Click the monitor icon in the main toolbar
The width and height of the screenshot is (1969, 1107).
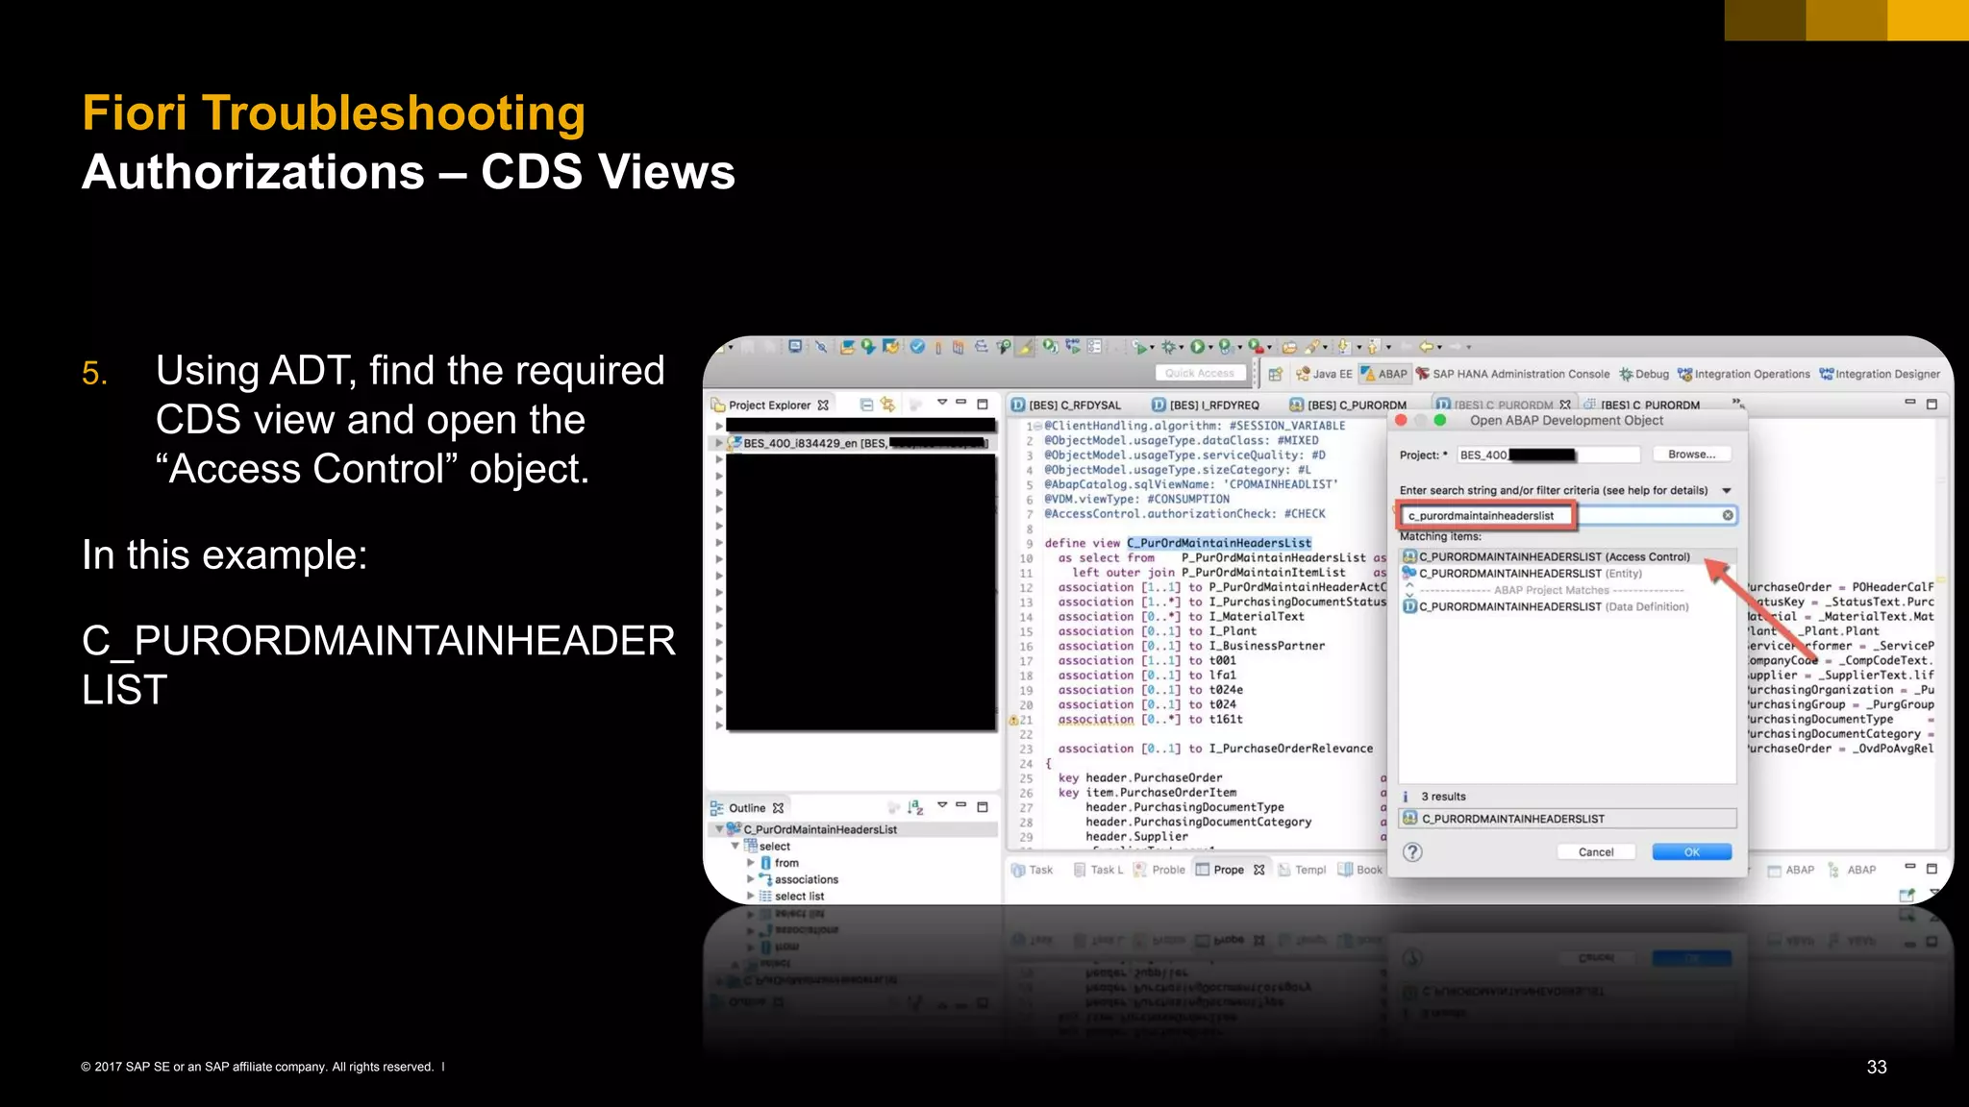[x=795, y=347]
